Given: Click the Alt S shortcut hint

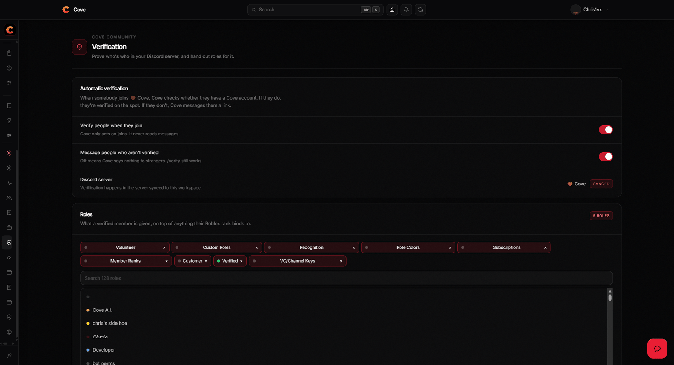Looking at the screenshot, I should [x=370, y=10].
